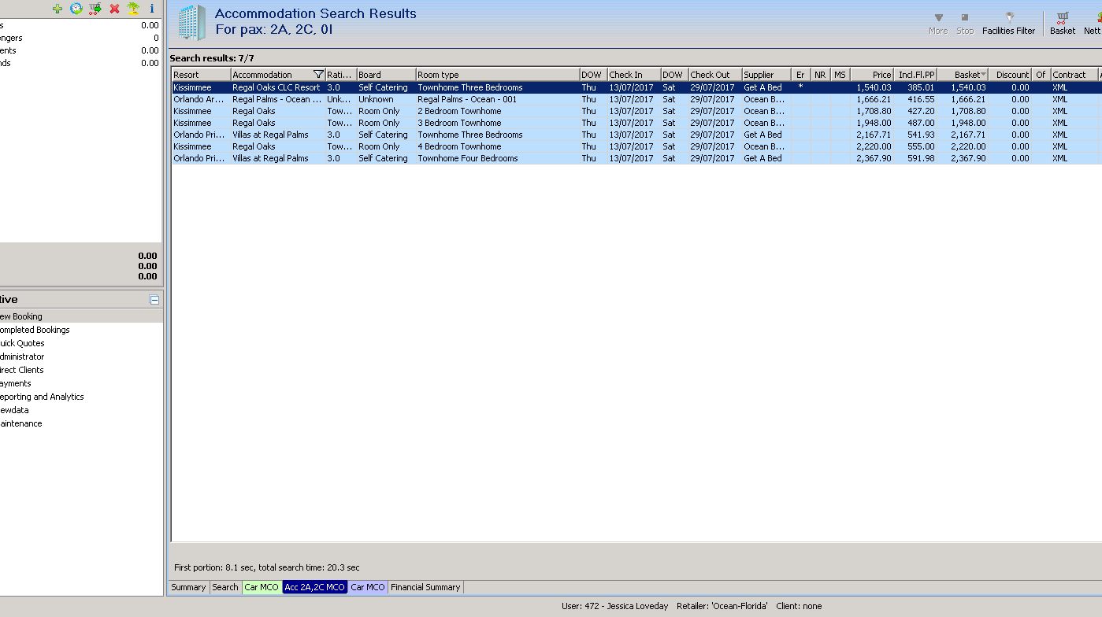Open Direct Clients in the left panel
1102x617 pixels.
(x=22, y=370)
